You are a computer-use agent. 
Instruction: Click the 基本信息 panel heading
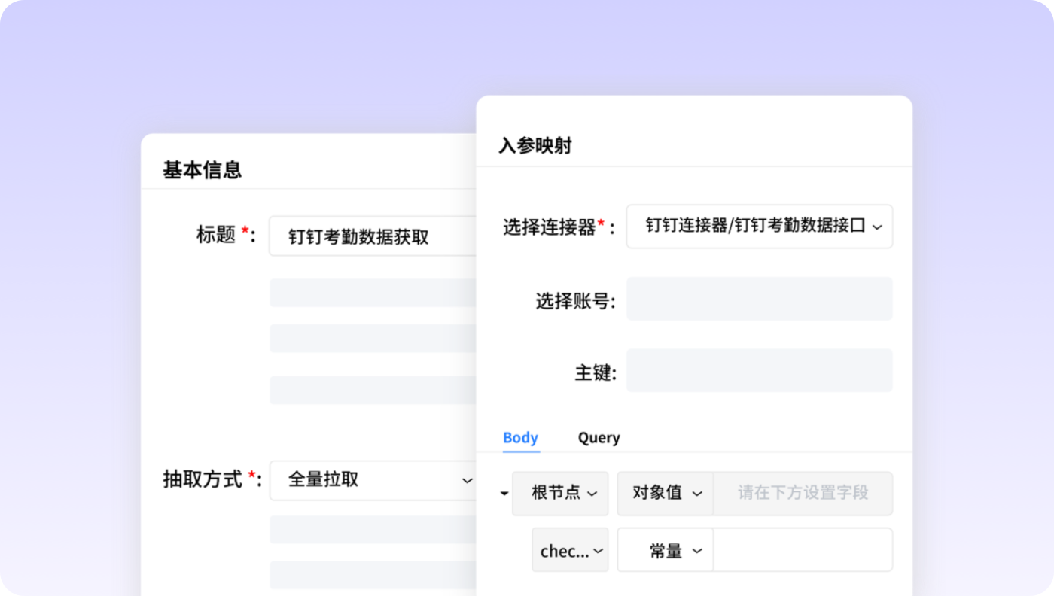pos(202,170)
